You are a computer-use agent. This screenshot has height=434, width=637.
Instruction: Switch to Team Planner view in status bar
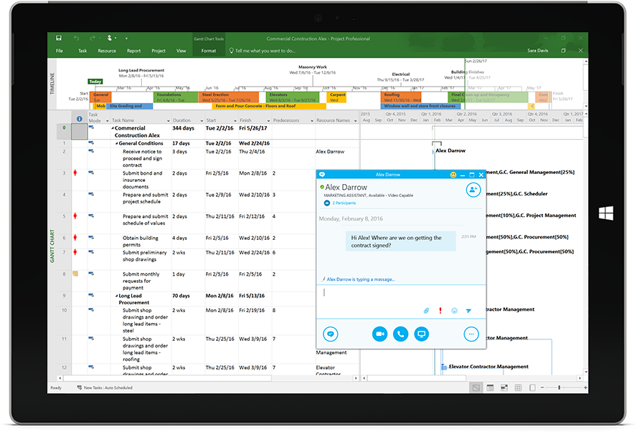coord(504,388)
